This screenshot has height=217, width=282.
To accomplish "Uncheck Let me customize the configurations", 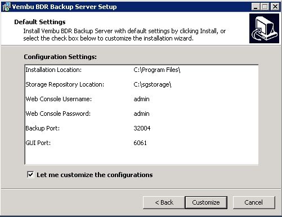I will pyautogui.click(x=30, y=175).
